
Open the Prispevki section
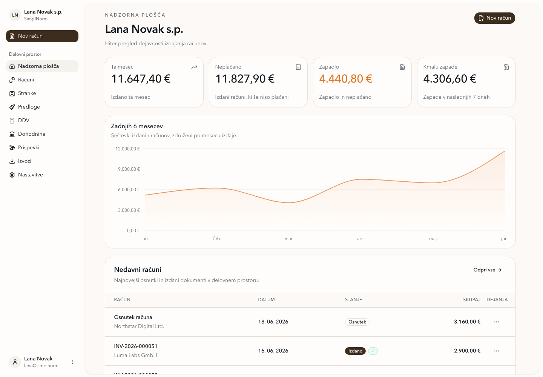(42, 147)
